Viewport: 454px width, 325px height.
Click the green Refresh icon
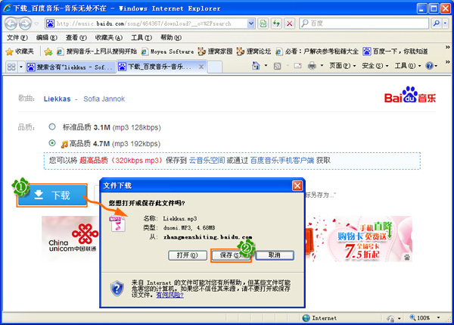276,23
